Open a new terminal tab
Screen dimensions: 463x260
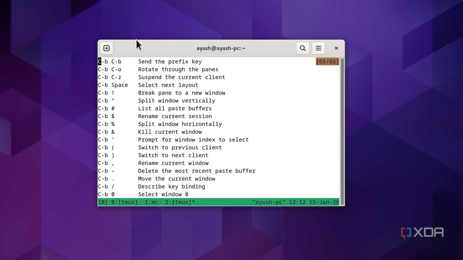[106, 48]
